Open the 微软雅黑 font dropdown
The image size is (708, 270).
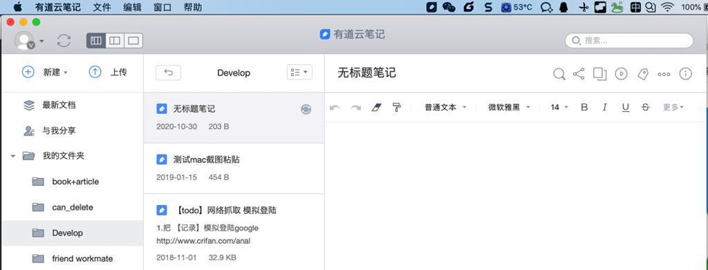pos(510,107)
